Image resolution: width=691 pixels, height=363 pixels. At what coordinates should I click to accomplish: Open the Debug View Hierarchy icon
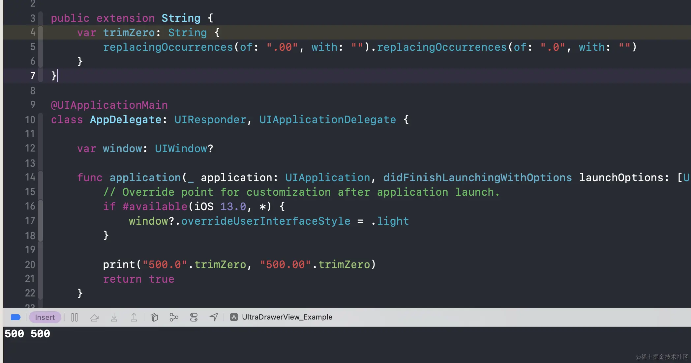[x=154, y=317]
